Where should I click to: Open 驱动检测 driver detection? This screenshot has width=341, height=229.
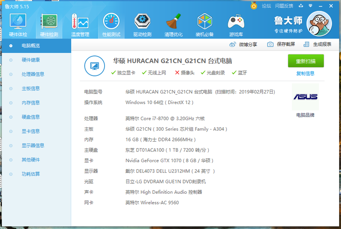pyautogui.click(x=142, y=25)
